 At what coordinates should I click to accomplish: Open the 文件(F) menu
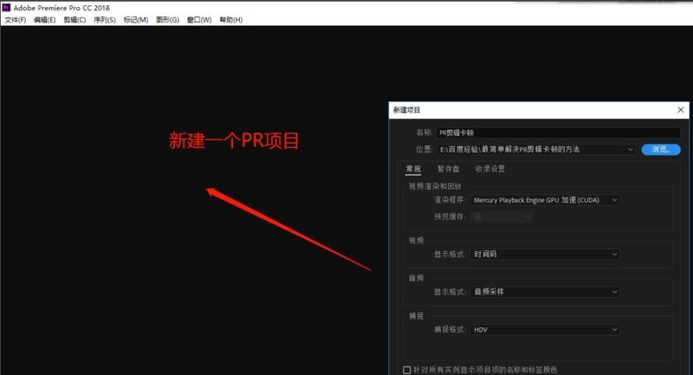coord(16,19)
